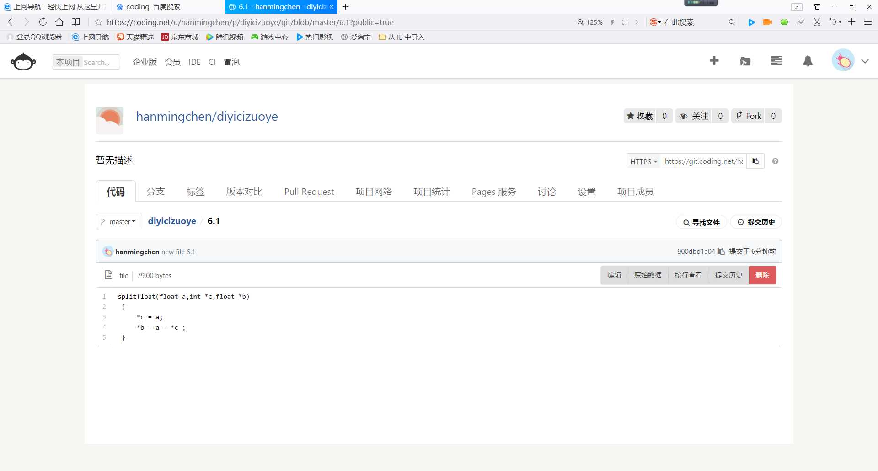
Task: Switch to the coding_百度搜索 browser tab
Action: pyautogui.click(x=168, y=7)
